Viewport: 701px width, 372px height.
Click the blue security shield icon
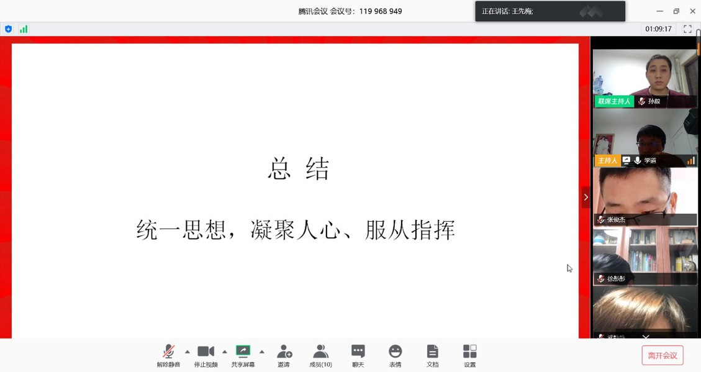(8, 29)
